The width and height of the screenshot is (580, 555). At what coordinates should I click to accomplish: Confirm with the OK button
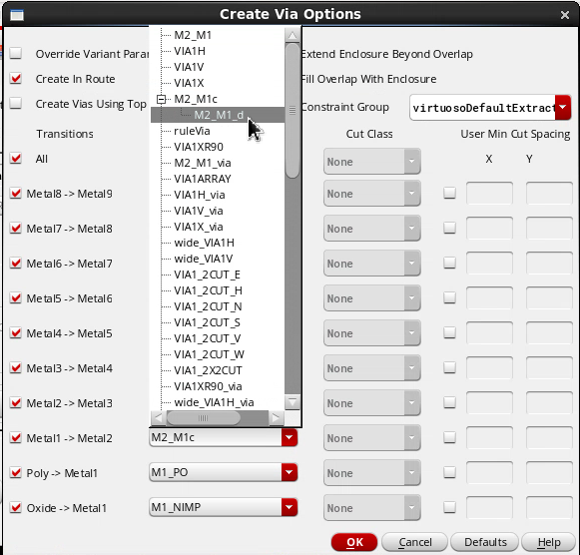(x=354, y=542)
